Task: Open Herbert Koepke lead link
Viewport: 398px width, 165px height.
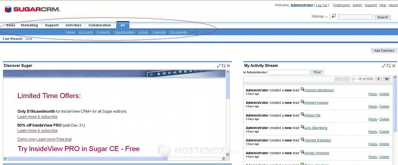Action: pos(316,103)
